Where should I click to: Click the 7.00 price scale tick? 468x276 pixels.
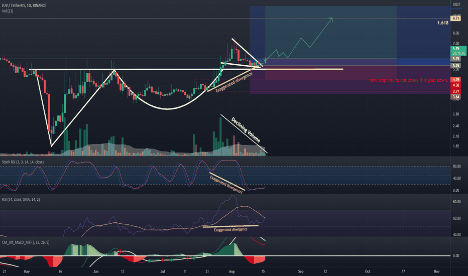[x=456, y=44]
